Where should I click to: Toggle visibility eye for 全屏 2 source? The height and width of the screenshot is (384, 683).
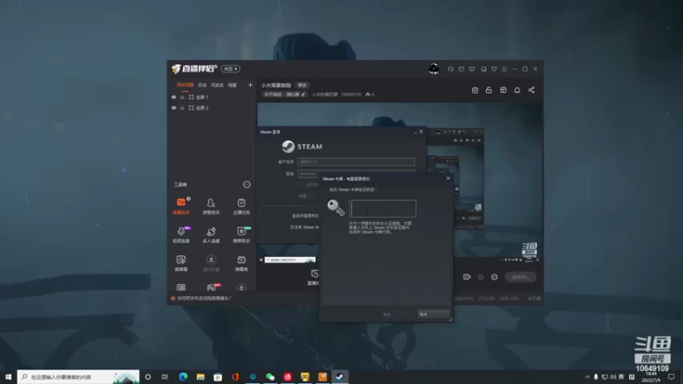[x=174, y=108]
